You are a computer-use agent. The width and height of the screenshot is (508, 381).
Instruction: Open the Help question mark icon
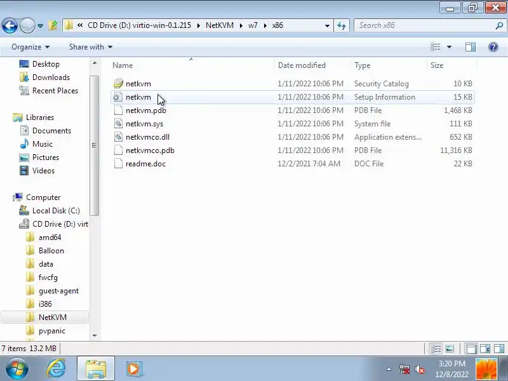click(x=493, y=47)
